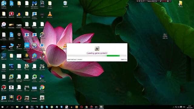
Task: Launch Audacity from the desktop
Action: click(x=19, y=15)
